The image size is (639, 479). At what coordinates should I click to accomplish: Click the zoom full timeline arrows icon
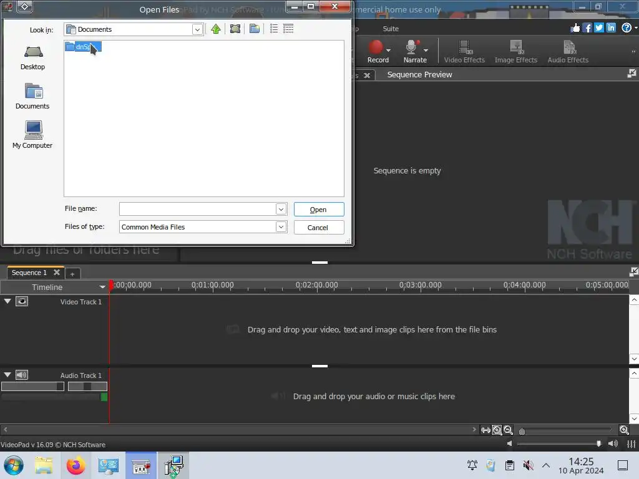click(485, 430)
